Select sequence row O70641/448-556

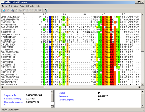[8, 37]
